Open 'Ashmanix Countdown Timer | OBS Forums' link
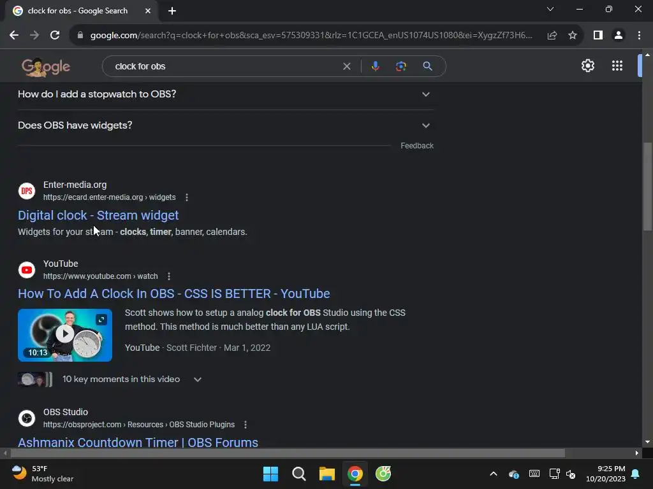The width and height of the screenshot is (653, 489). point(138,443)
